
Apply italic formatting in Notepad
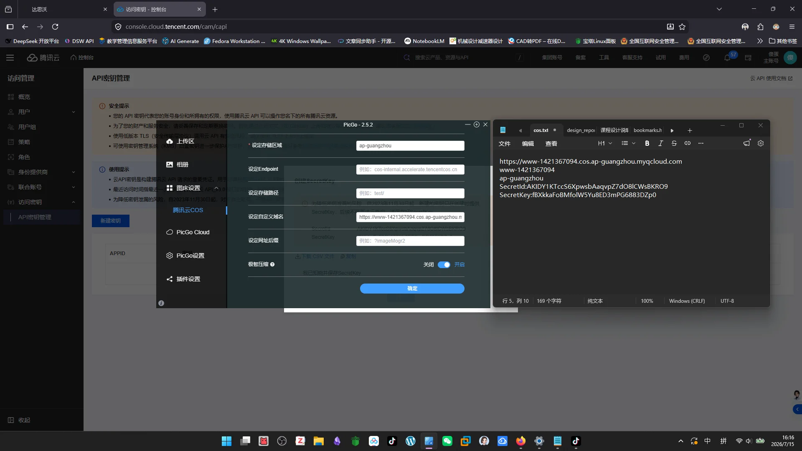660,143
